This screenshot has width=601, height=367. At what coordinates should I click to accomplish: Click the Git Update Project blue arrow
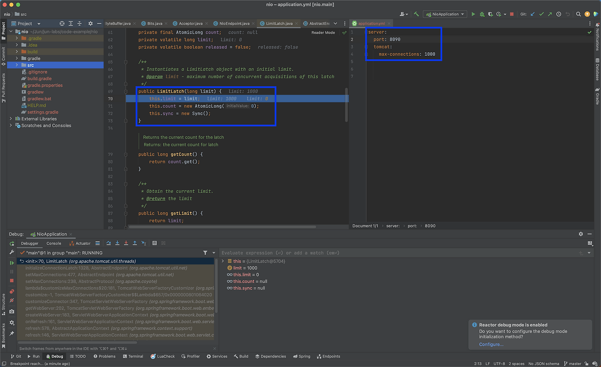[x=532, y=14]
